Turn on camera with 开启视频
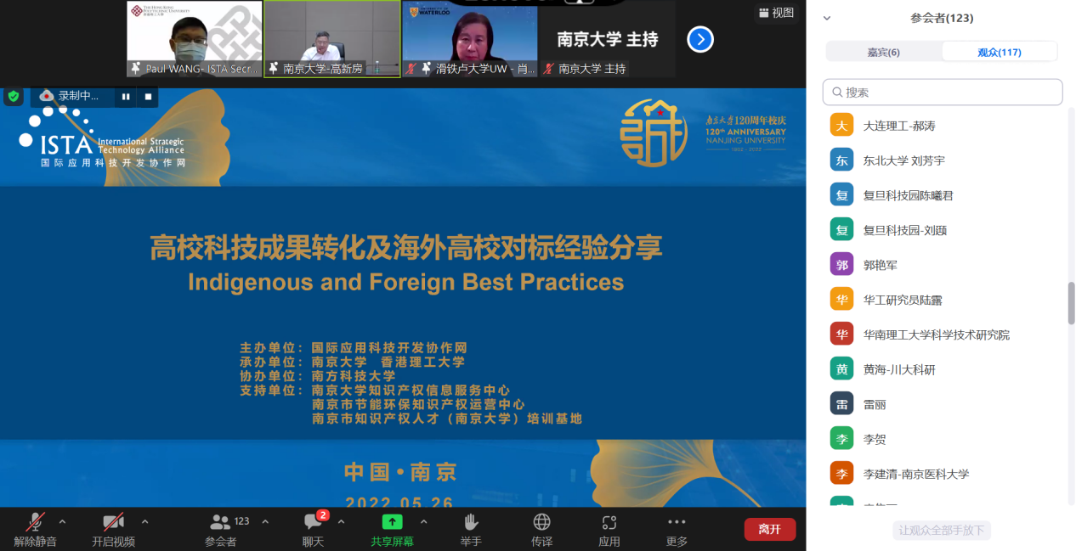The width and height of the screenshot is (1076, 551). tap(113, 522)
